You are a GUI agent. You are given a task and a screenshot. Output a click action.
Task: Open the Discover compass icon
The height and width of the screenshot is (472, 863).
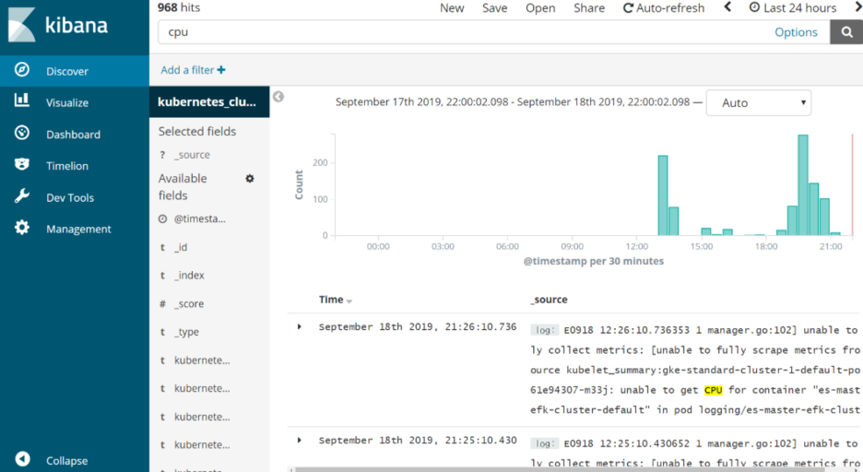coord(21,70)
